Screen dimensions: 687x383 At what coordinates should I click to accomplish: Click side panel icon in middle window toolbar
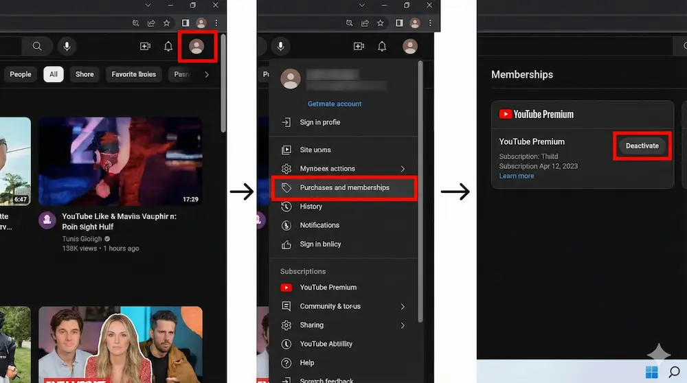pyautogui.click(x=399, y=23)
